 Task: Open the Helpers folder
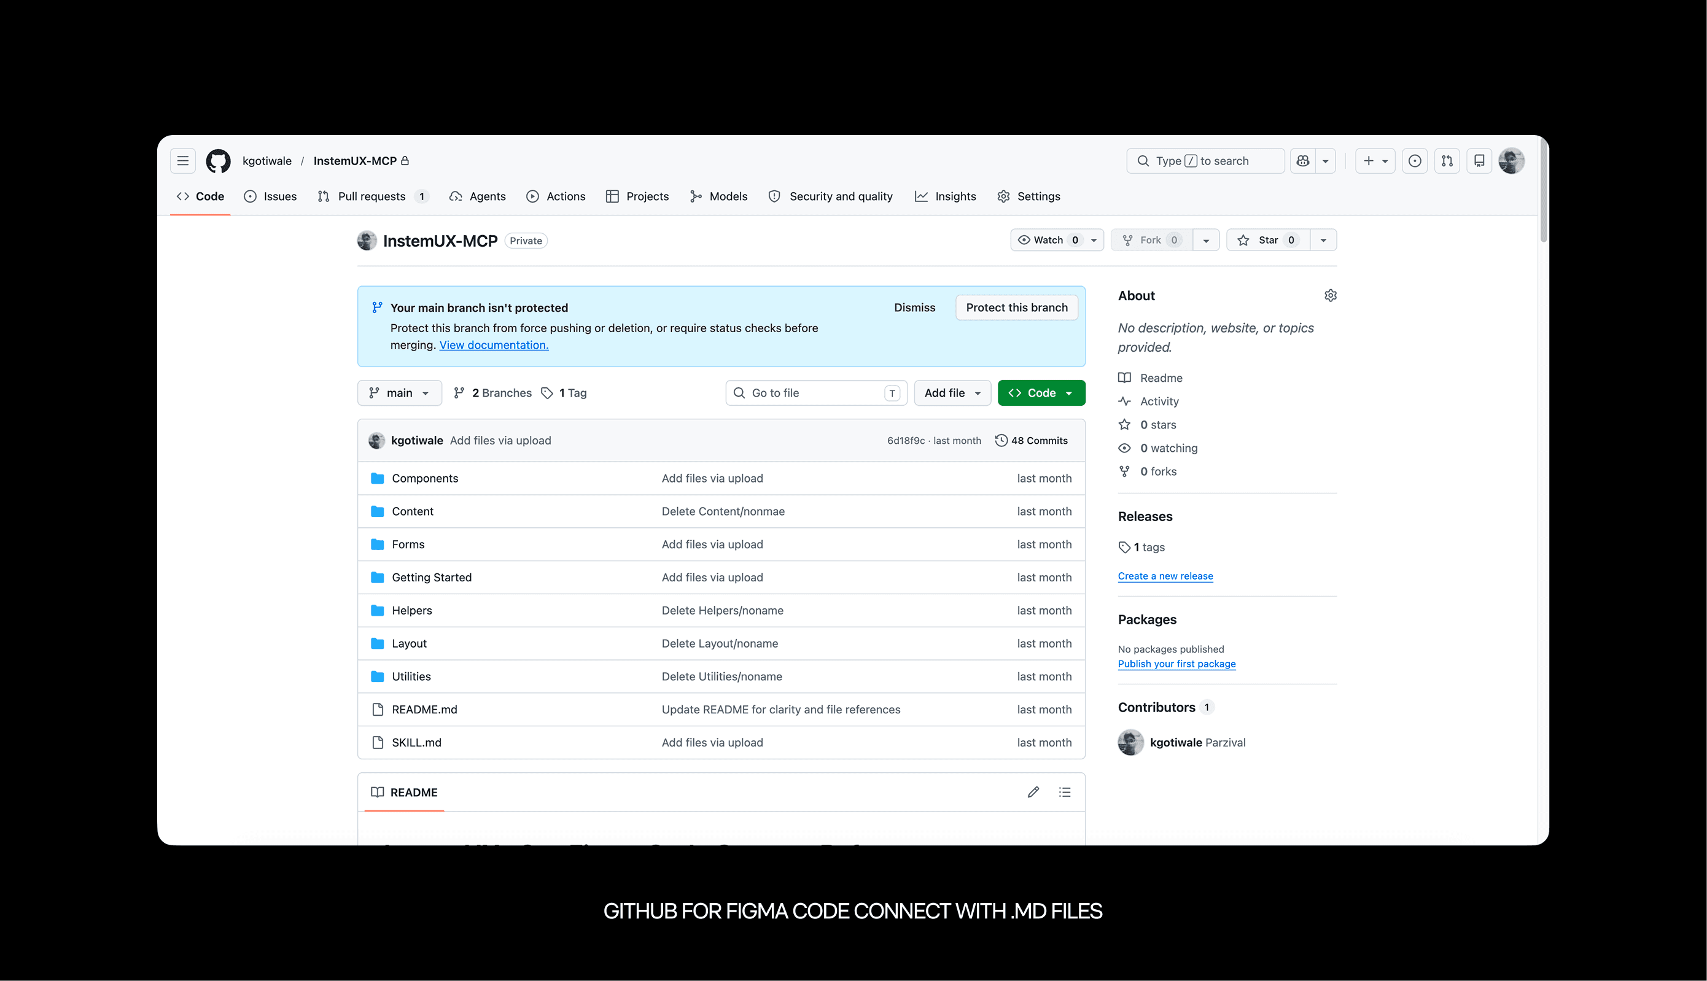412,610
